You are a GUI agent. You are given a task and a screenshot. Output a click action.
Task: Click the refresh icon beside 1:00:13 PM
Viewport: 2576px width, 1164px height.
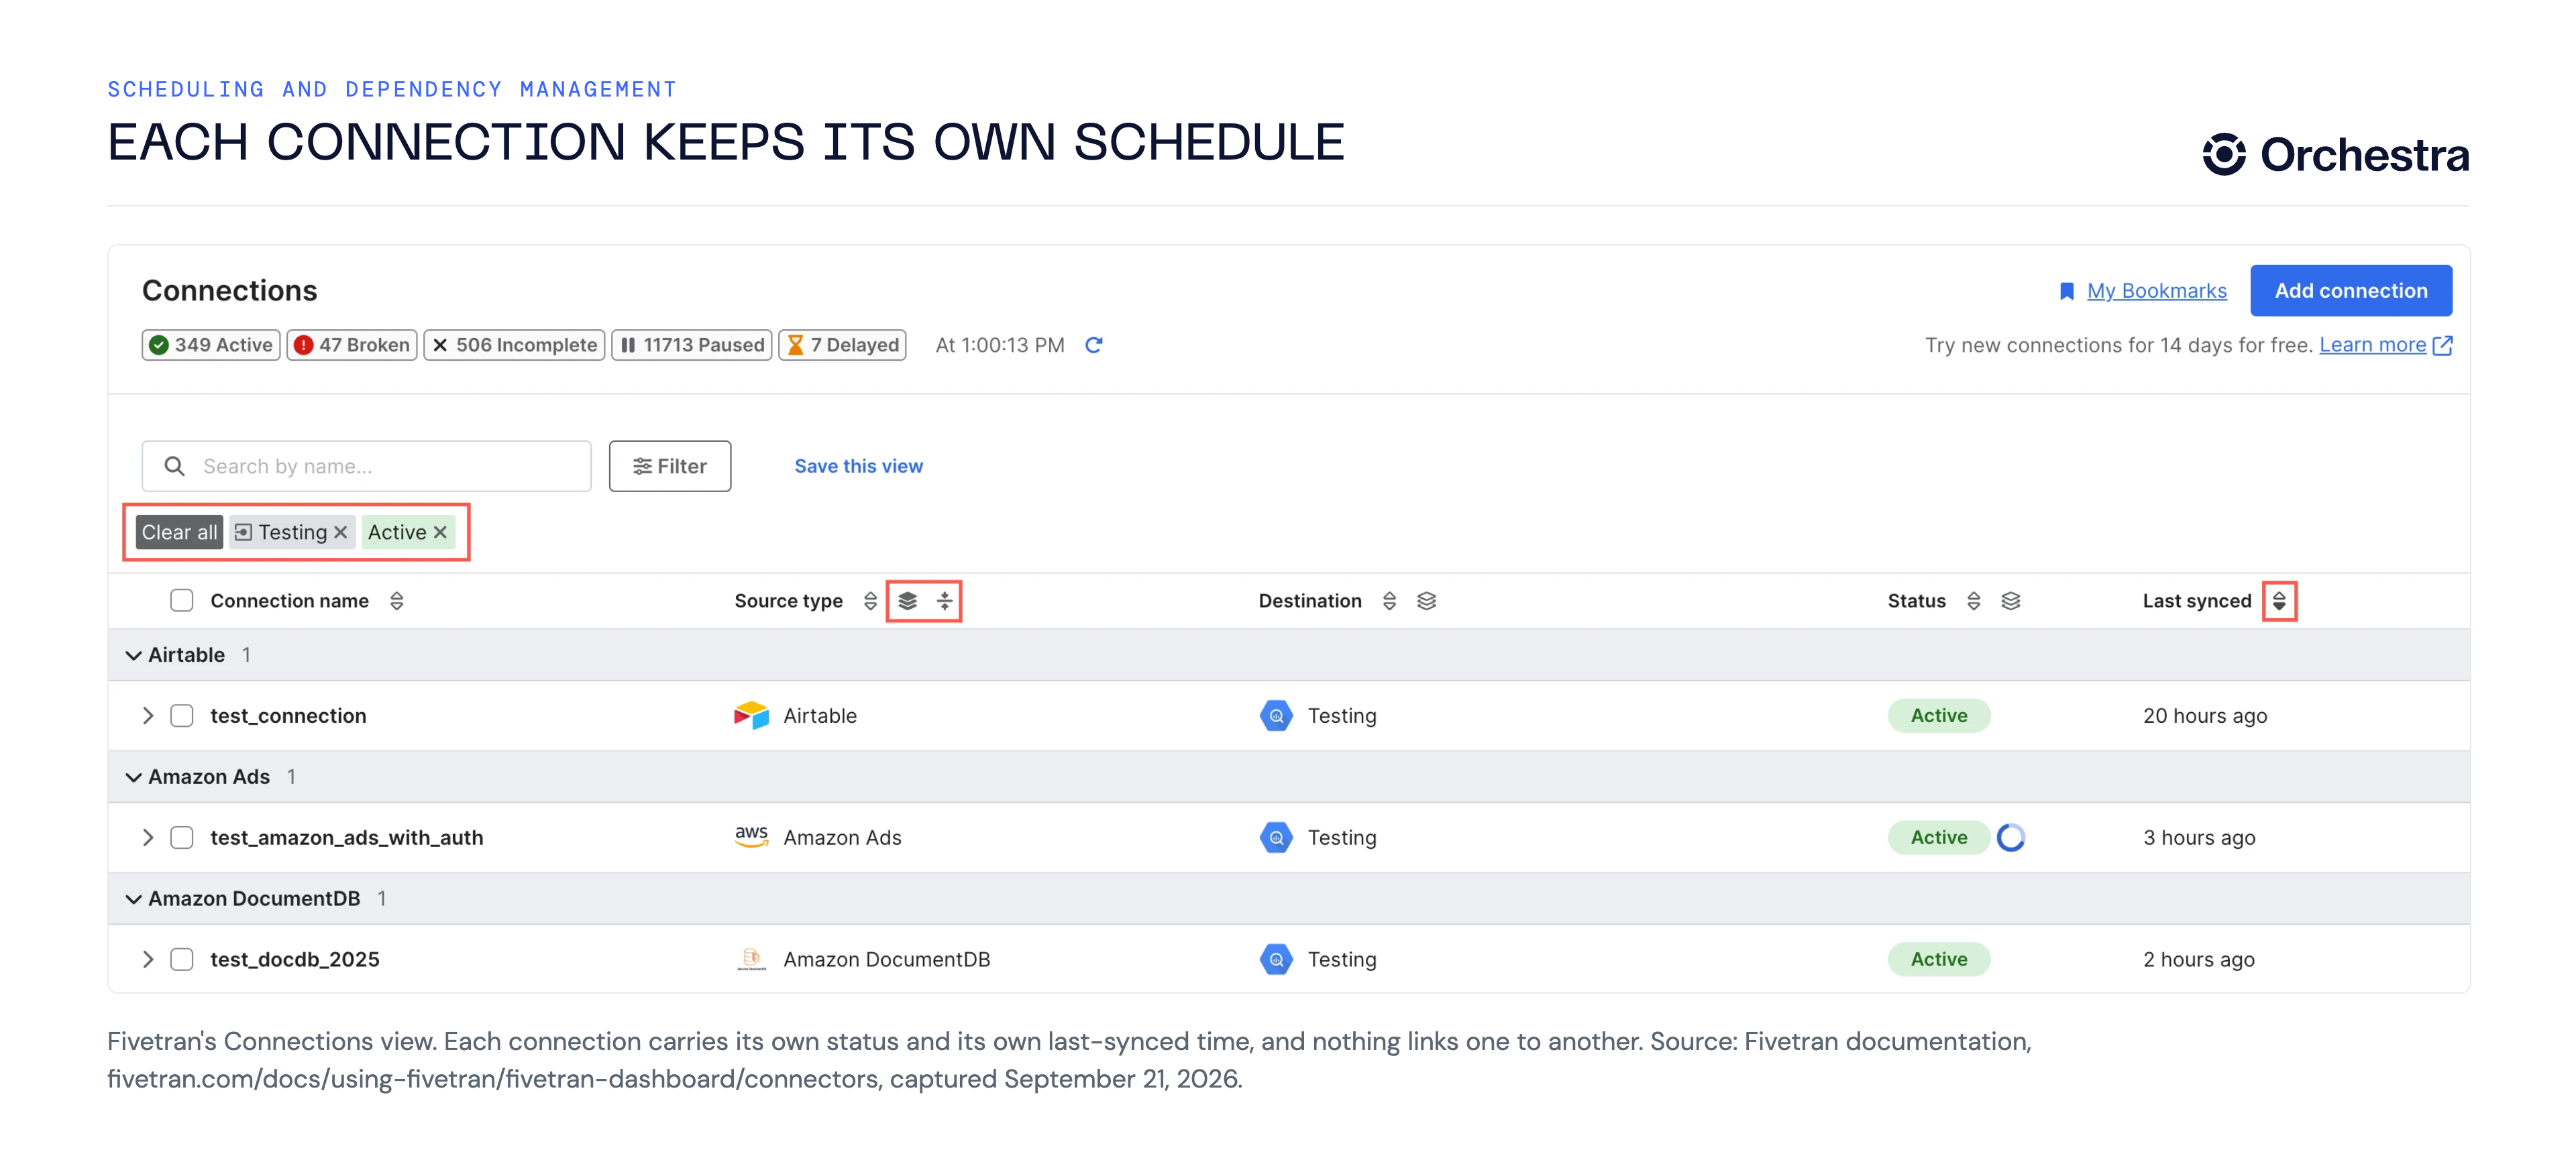click(x=1094, y=345)
